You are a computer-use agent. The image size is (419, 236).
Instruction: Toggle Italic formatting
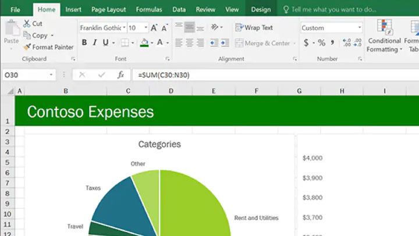95,42
